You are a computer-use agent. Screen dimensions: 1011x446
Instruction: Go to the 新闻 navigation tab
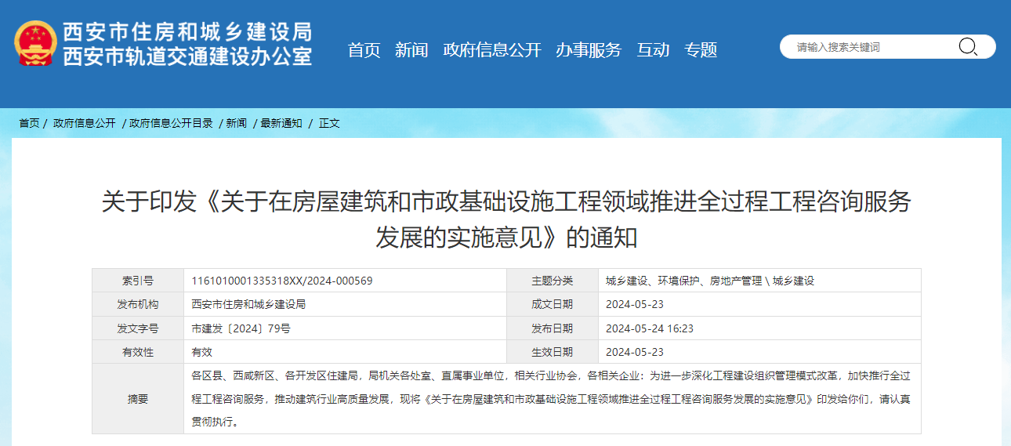(411, 50)
